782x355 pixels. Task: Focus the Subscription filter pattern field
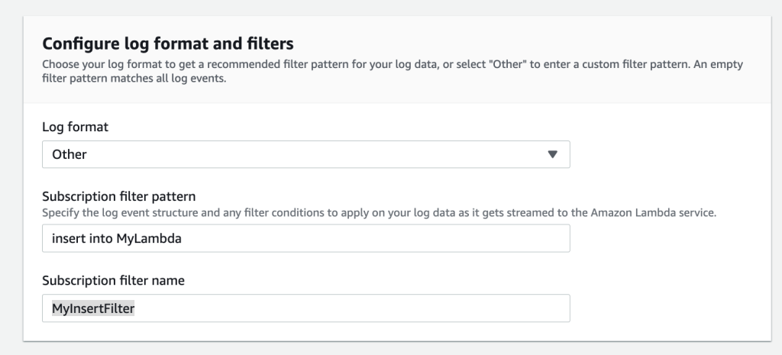[x=305, y=238]
